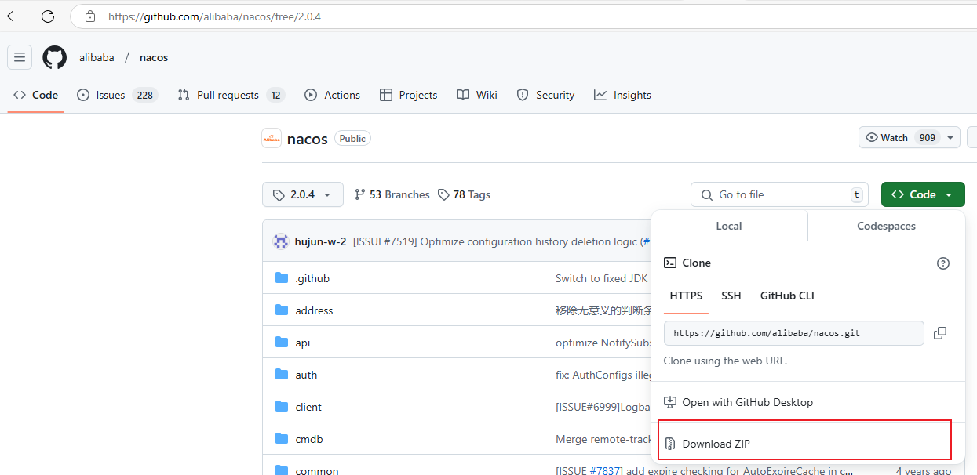Click 'fix: AuthConfigs' commit message

(603, 375)
